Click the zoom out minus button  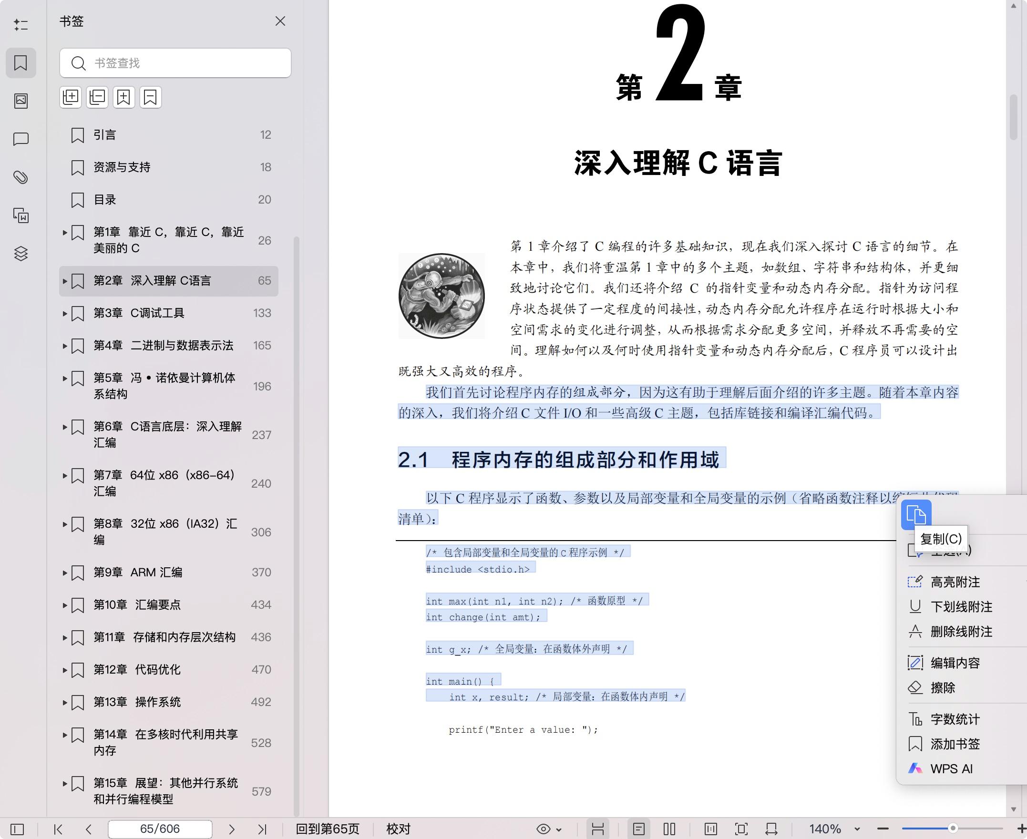click(x=883, y=829)
